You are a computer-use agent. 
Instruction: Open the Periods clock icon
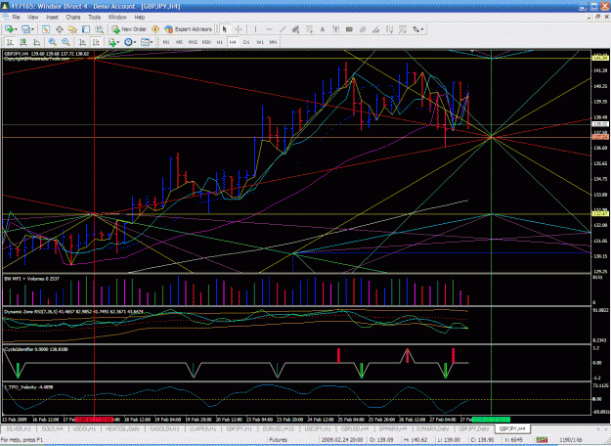click(x=128, y=42)
